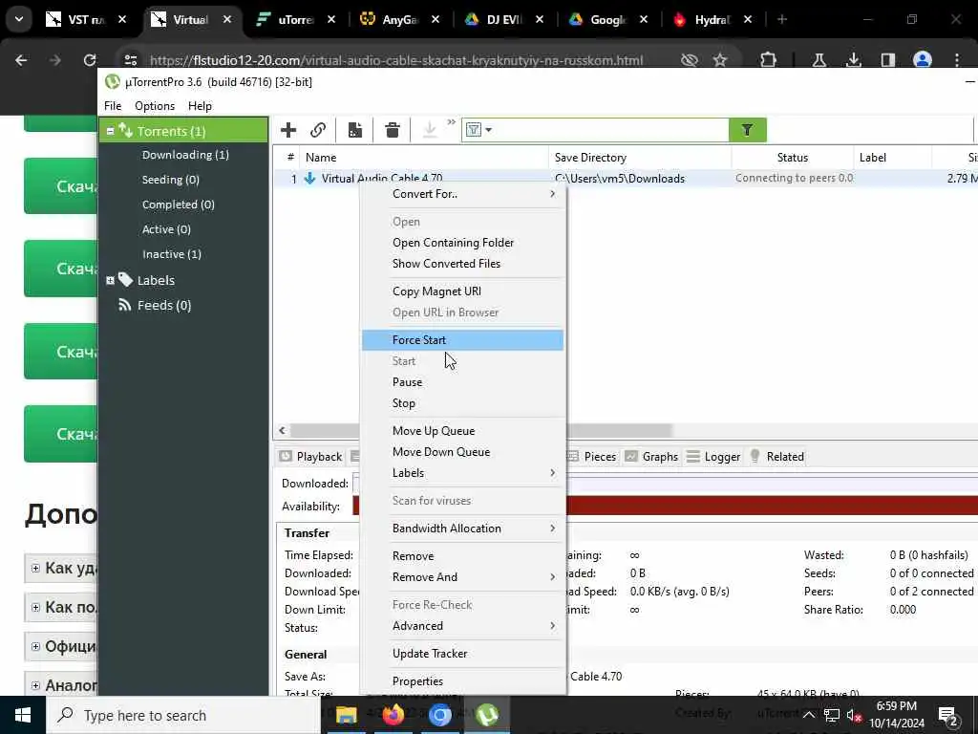Screen dimensions: 978x734
Task: Click the Add Torrent from URL link icon
Action: pyautogui.click(x=318, y=130)
